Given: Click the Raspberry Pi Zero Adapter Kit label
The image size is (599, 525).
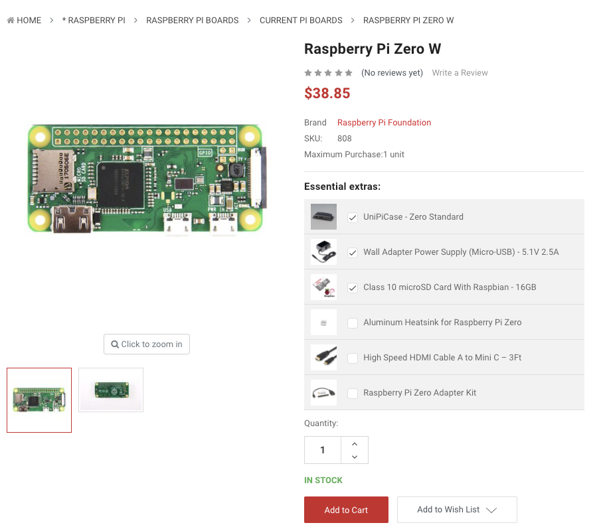Looking at the screenshot, I should 420,392.
